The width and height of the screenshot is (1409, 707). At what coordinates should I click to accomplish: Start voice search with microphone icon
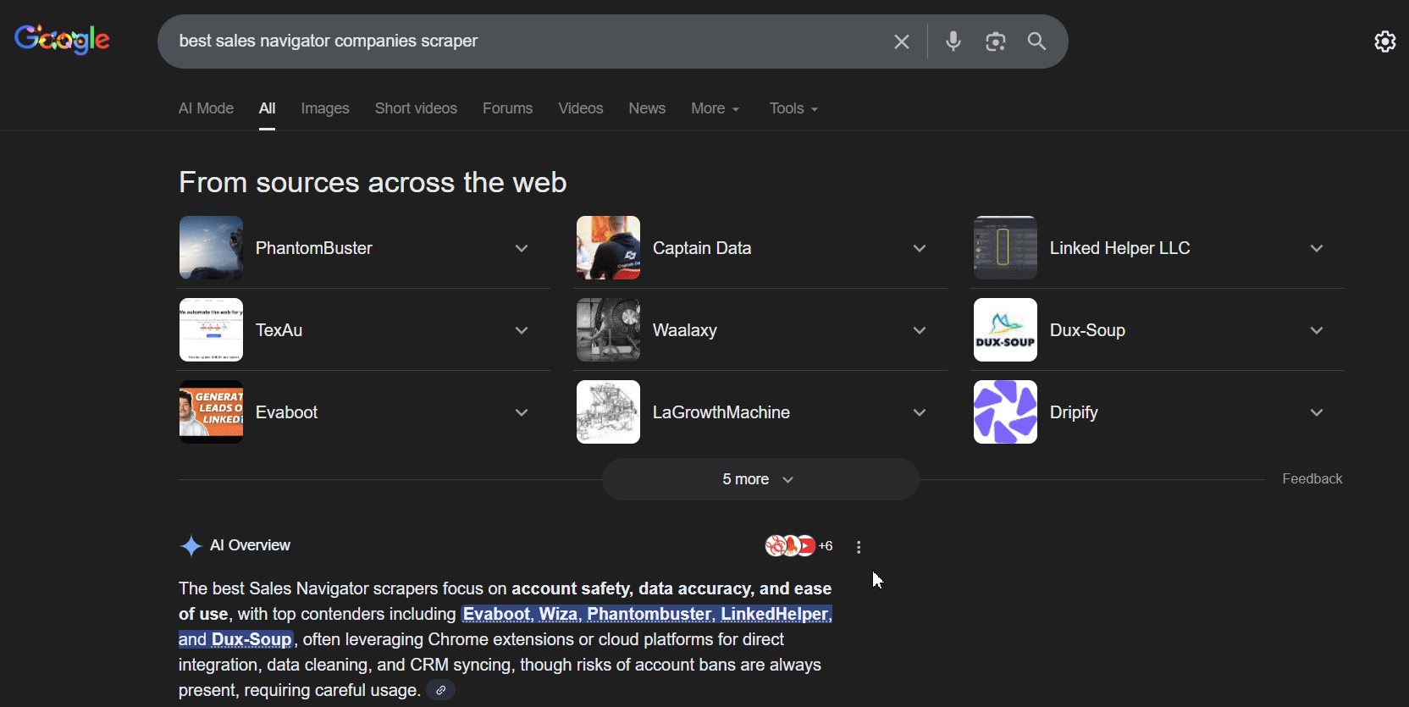[x=953, y=41]
